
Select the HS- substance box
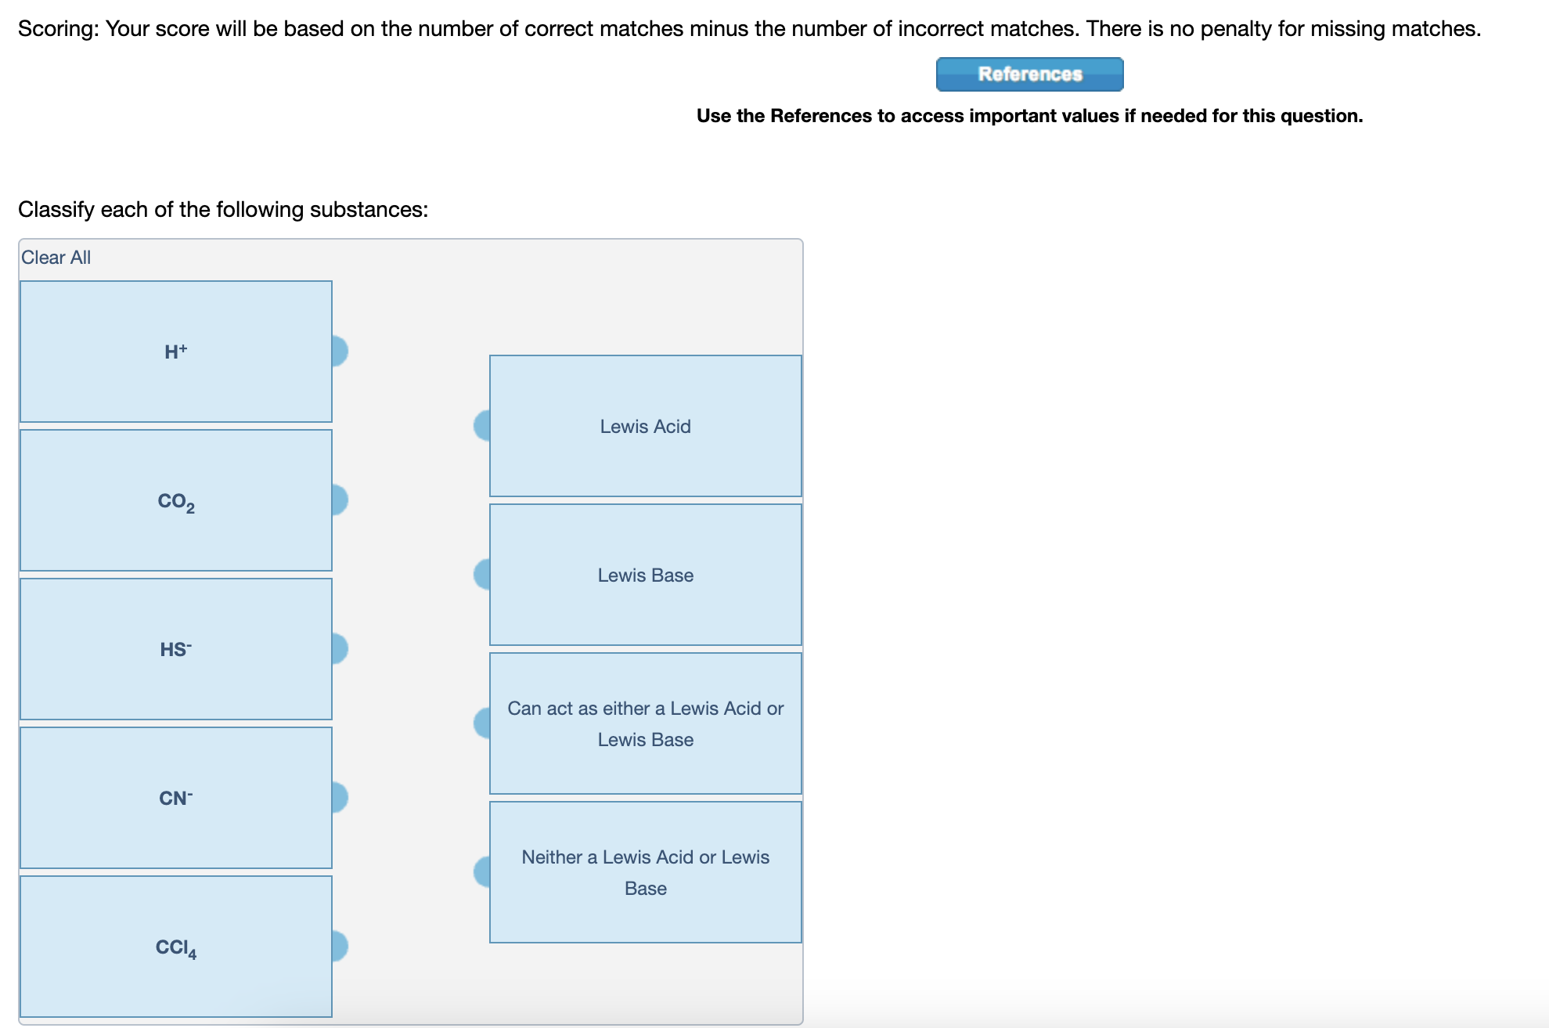[175, 648]
